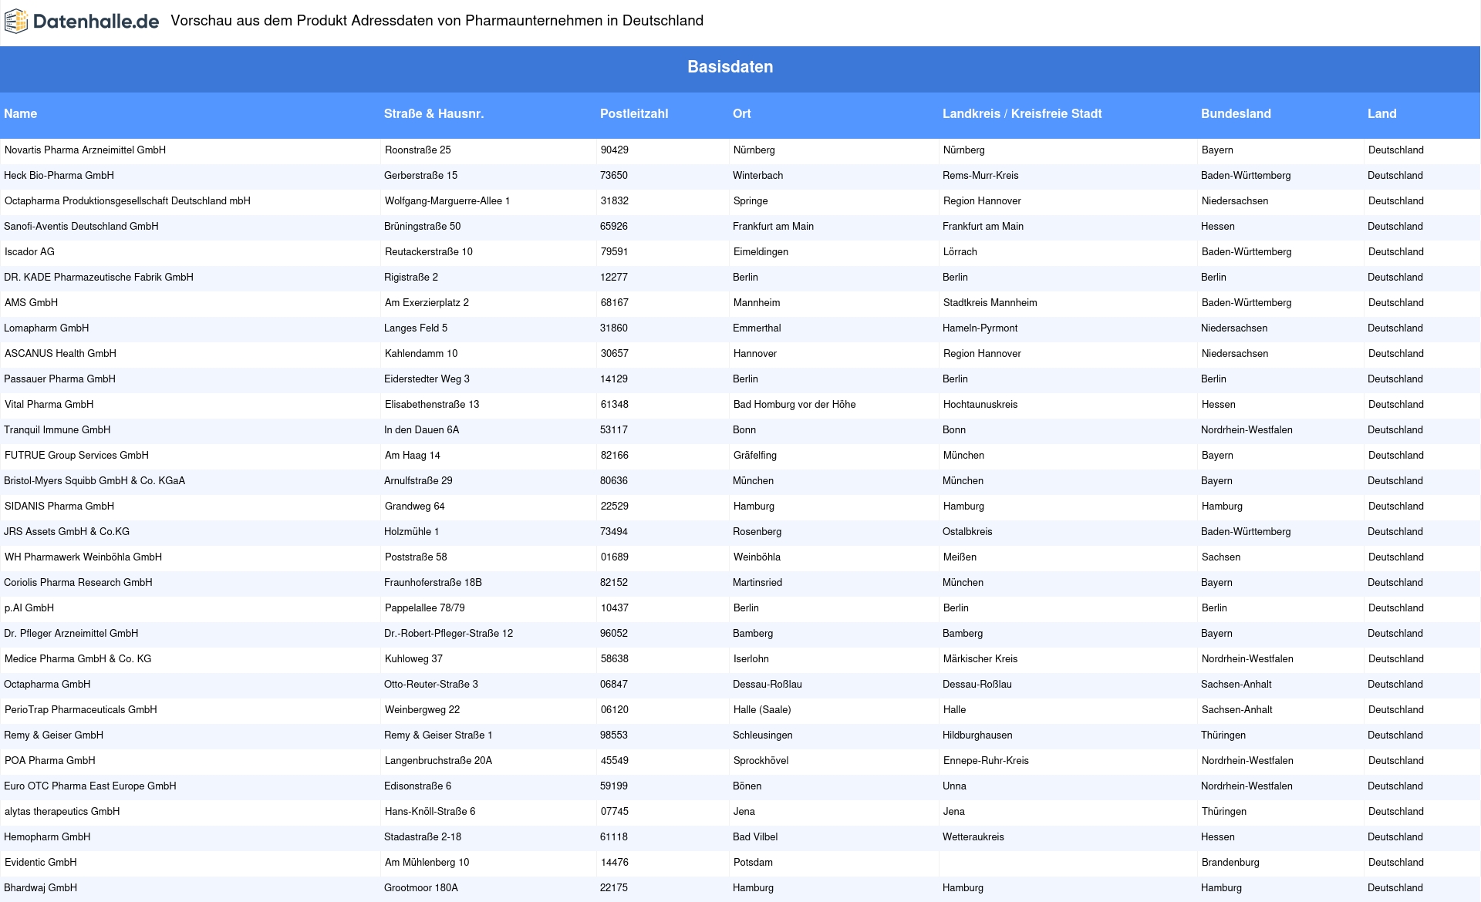Select Tranquil Immune GmbH name
This screenshot has height=902, width=1481.
coord(57,430)
